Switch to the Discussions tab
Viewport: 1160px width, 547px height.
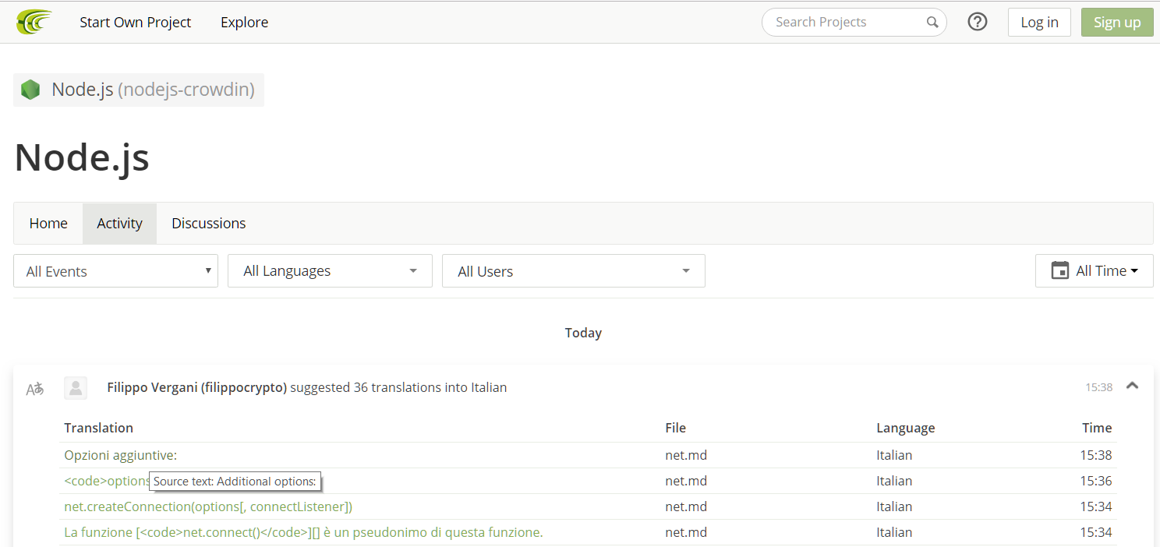point(208,224)
